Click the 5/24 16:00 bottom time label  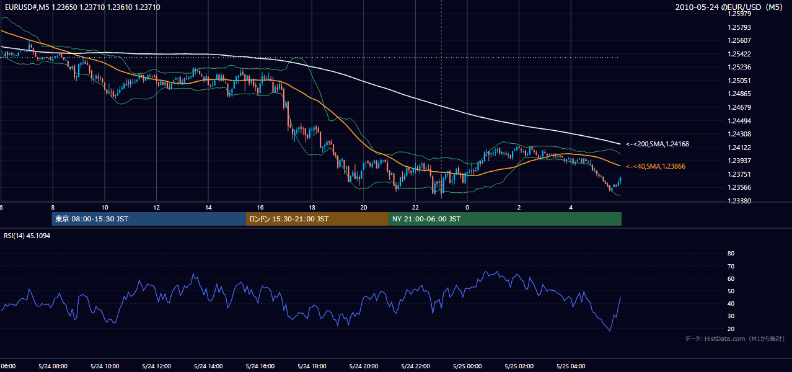(260, 366)
